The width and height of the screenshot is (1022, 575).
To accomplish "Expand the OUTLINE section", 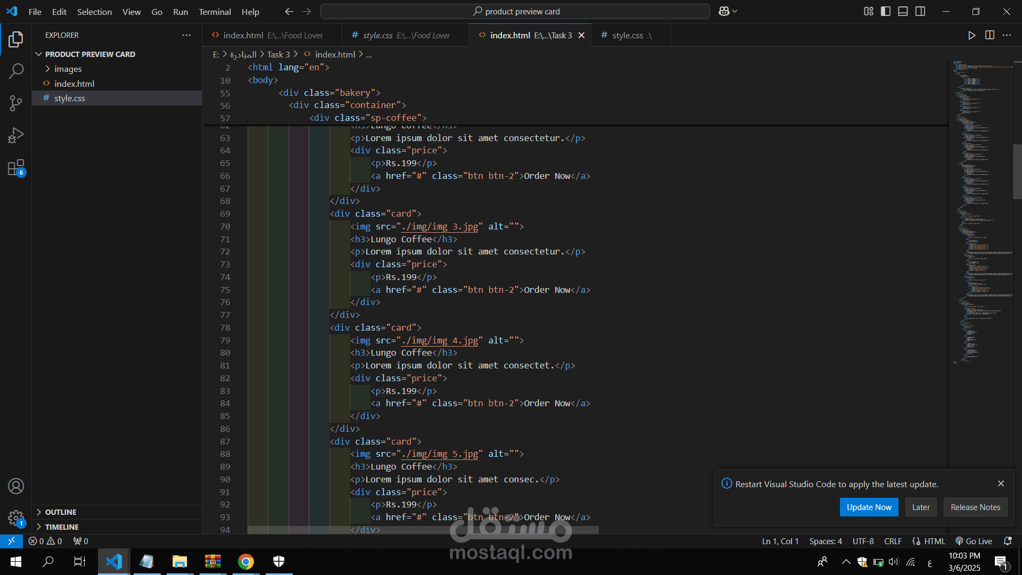I will tap(61, 512).
